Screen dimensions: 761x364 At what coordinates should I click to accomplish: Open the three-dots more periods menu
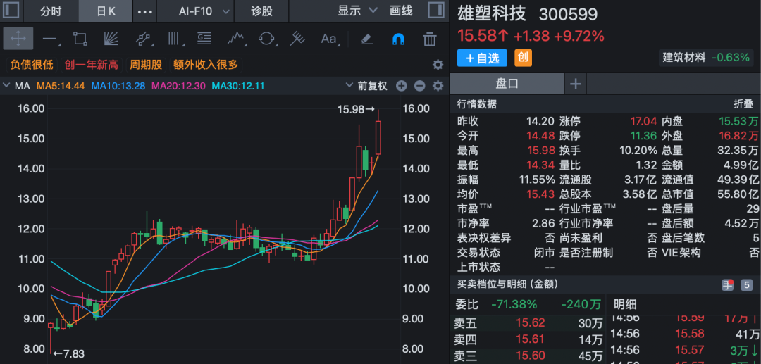pos(144,11)
